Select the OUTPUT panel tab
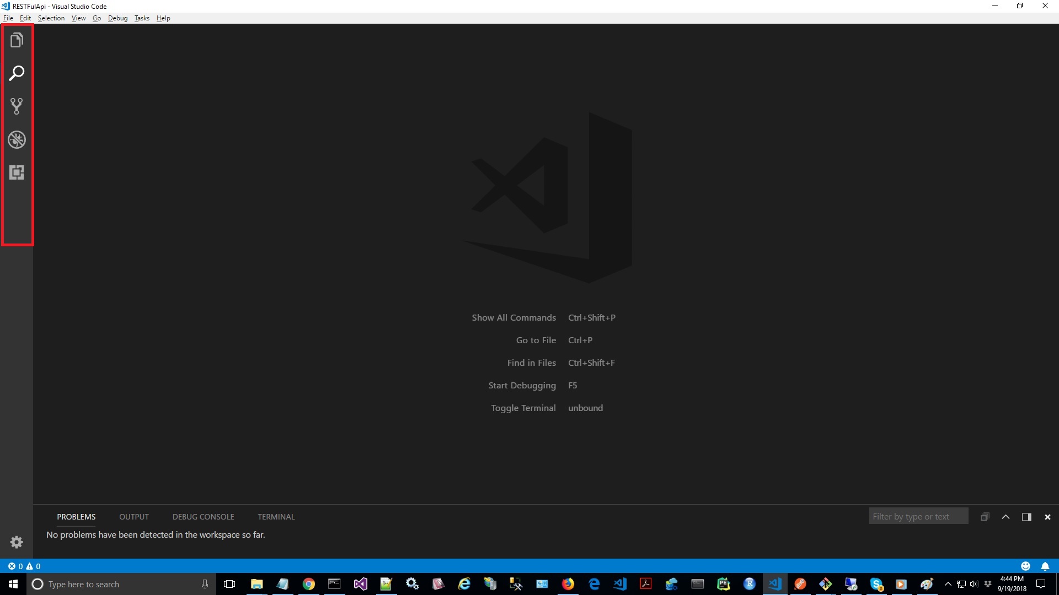 click(134, 517)
